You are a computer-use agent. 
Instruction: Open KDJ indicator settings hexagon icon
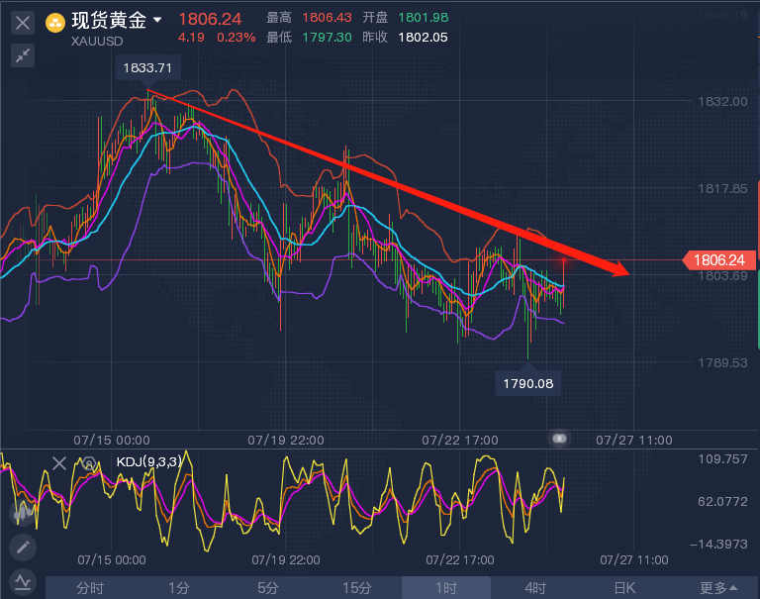[88, 462]
